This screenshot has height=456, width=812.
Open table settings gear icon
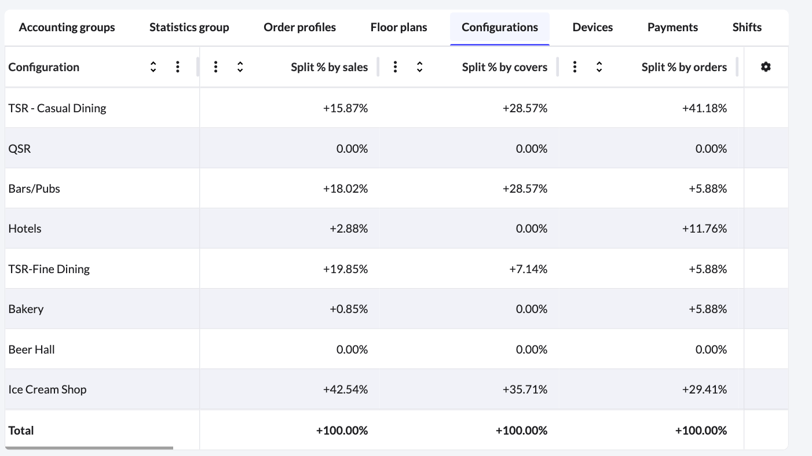point(766,67)
